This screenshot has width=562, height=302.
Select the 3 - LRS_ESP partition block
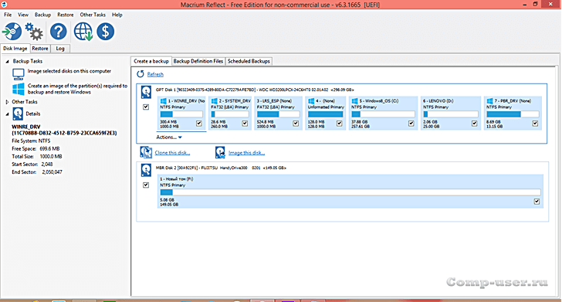click(278, 113)
